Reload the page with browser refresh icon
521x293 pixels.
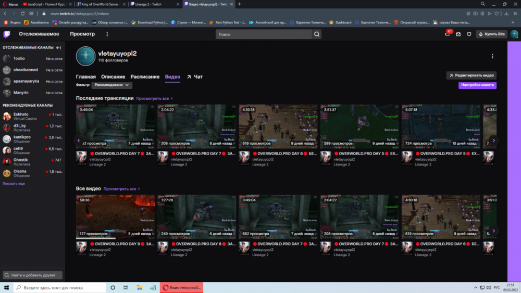[22, 14]
